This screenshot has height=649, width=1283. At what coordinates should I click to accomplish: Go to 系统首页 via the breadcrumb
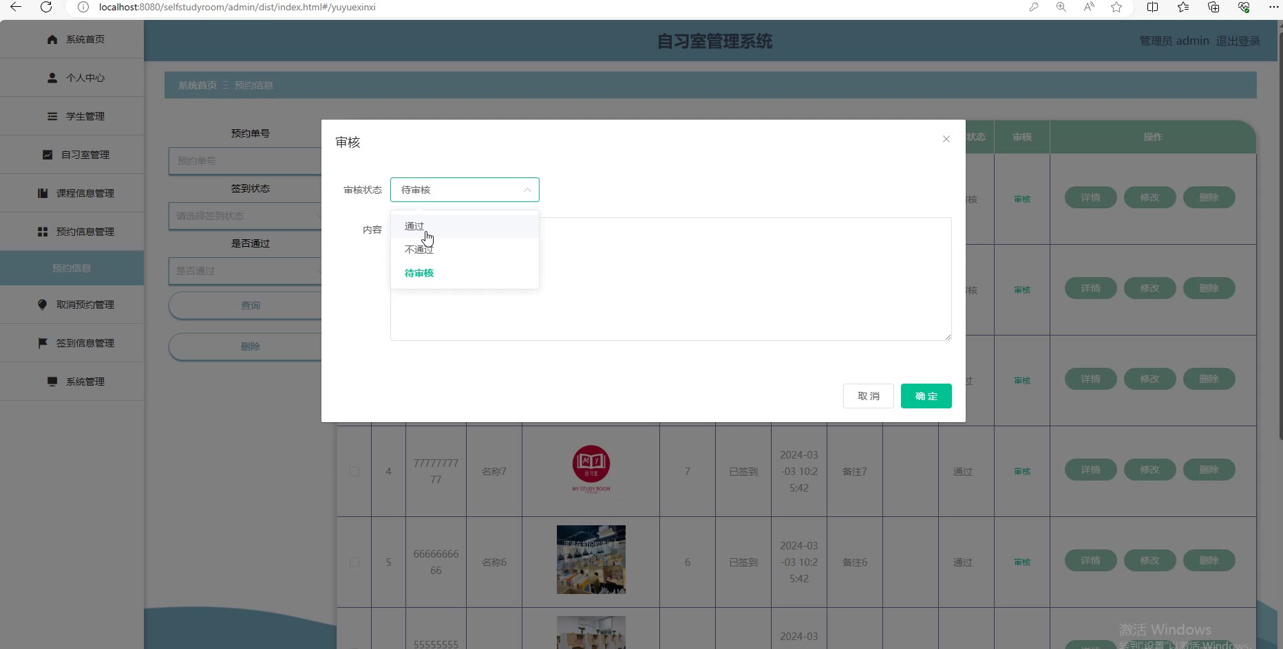[198, 85]
